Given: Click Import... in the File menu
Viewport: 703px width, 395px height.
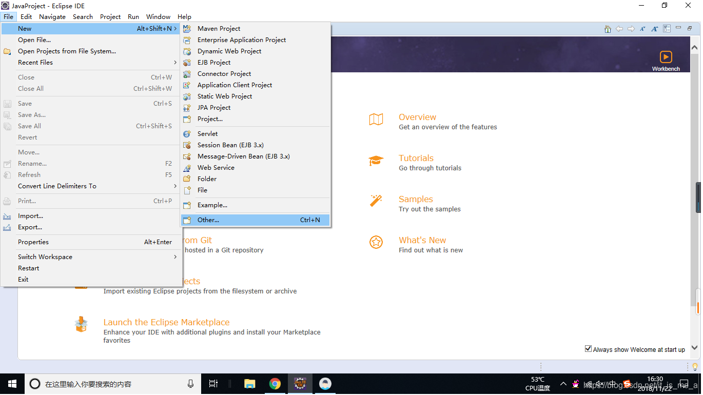Looking at the screenshot, I should (90, 216).
